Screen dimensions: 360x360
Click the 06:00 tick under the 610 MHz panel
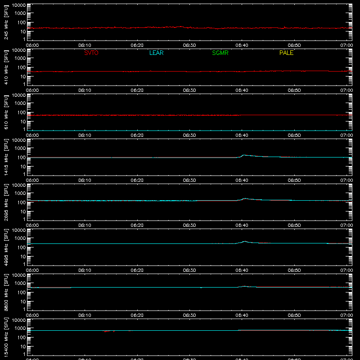(x=32, y=135)
